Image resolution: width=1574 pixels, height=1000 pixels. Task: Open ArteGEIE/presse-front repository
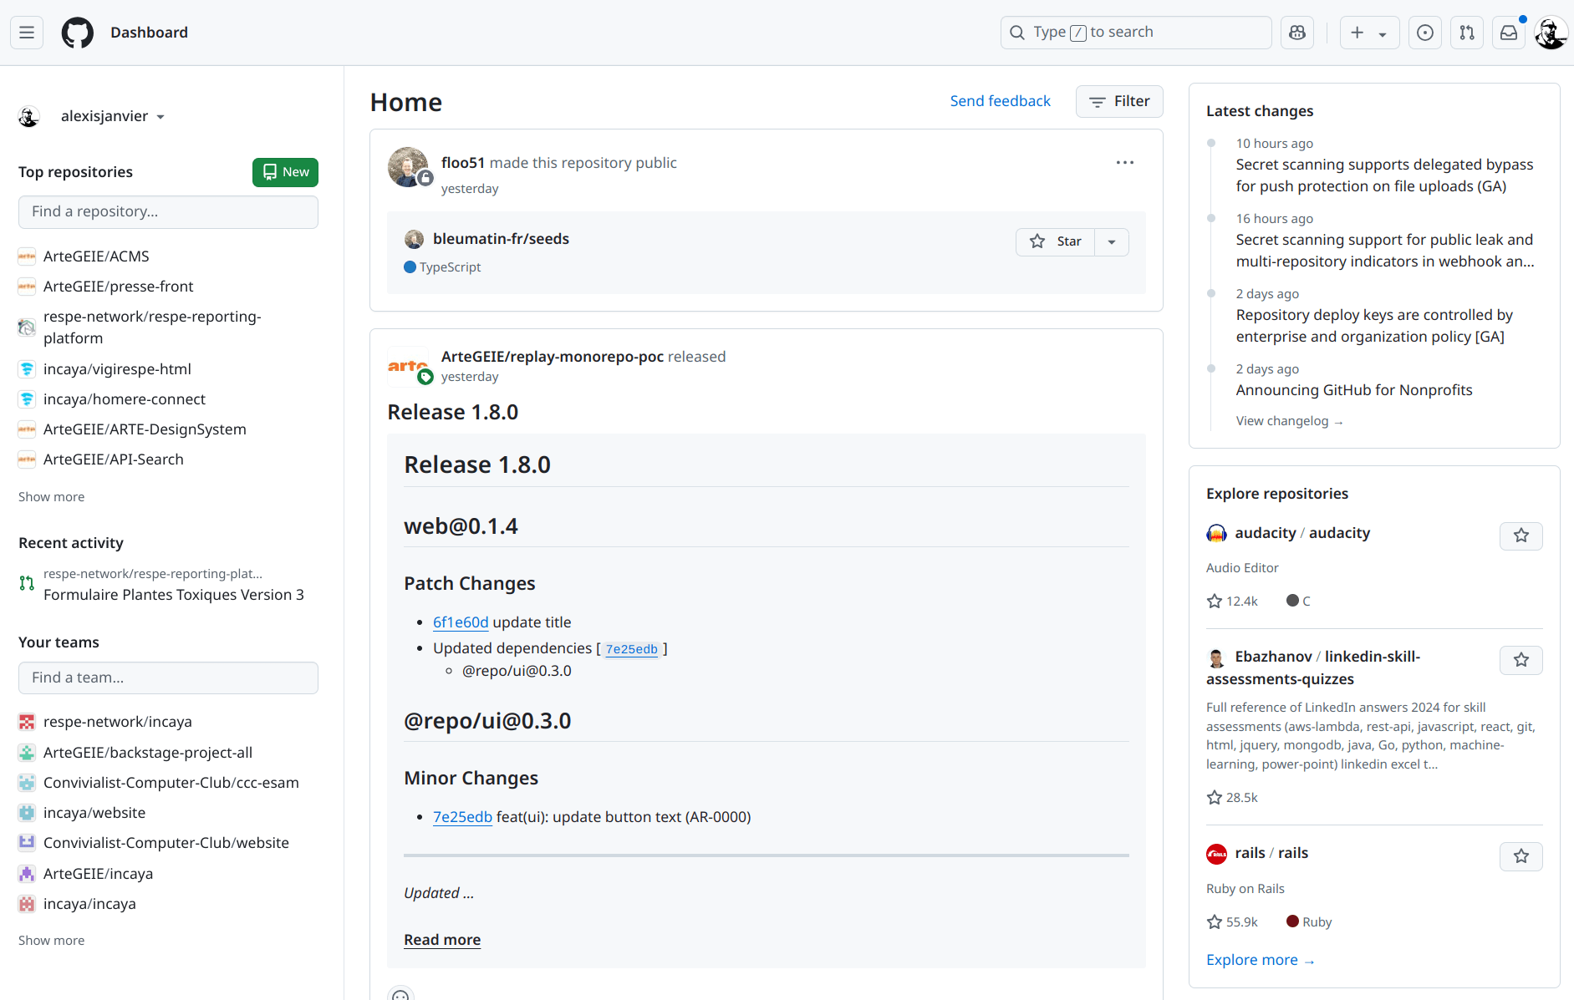118,287
